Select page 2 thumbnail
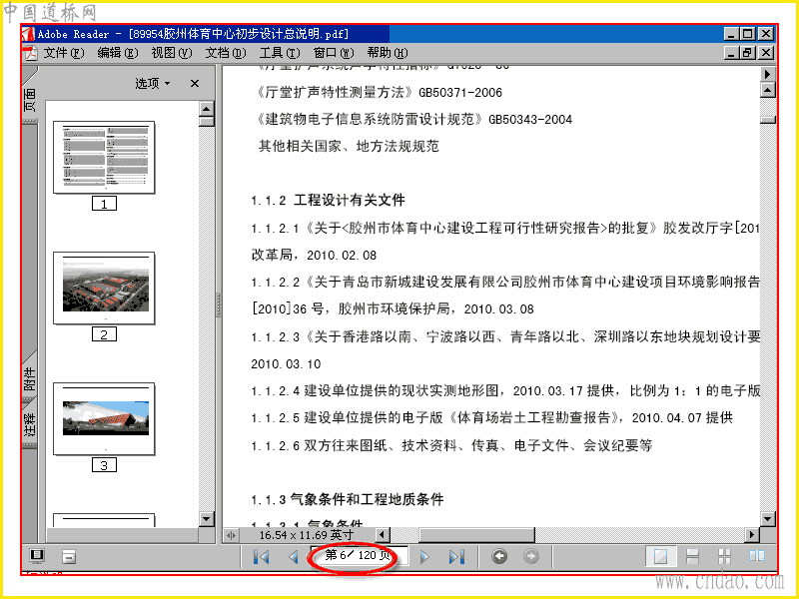This screenshot has height=599, width=799. (x=104, y=289)
